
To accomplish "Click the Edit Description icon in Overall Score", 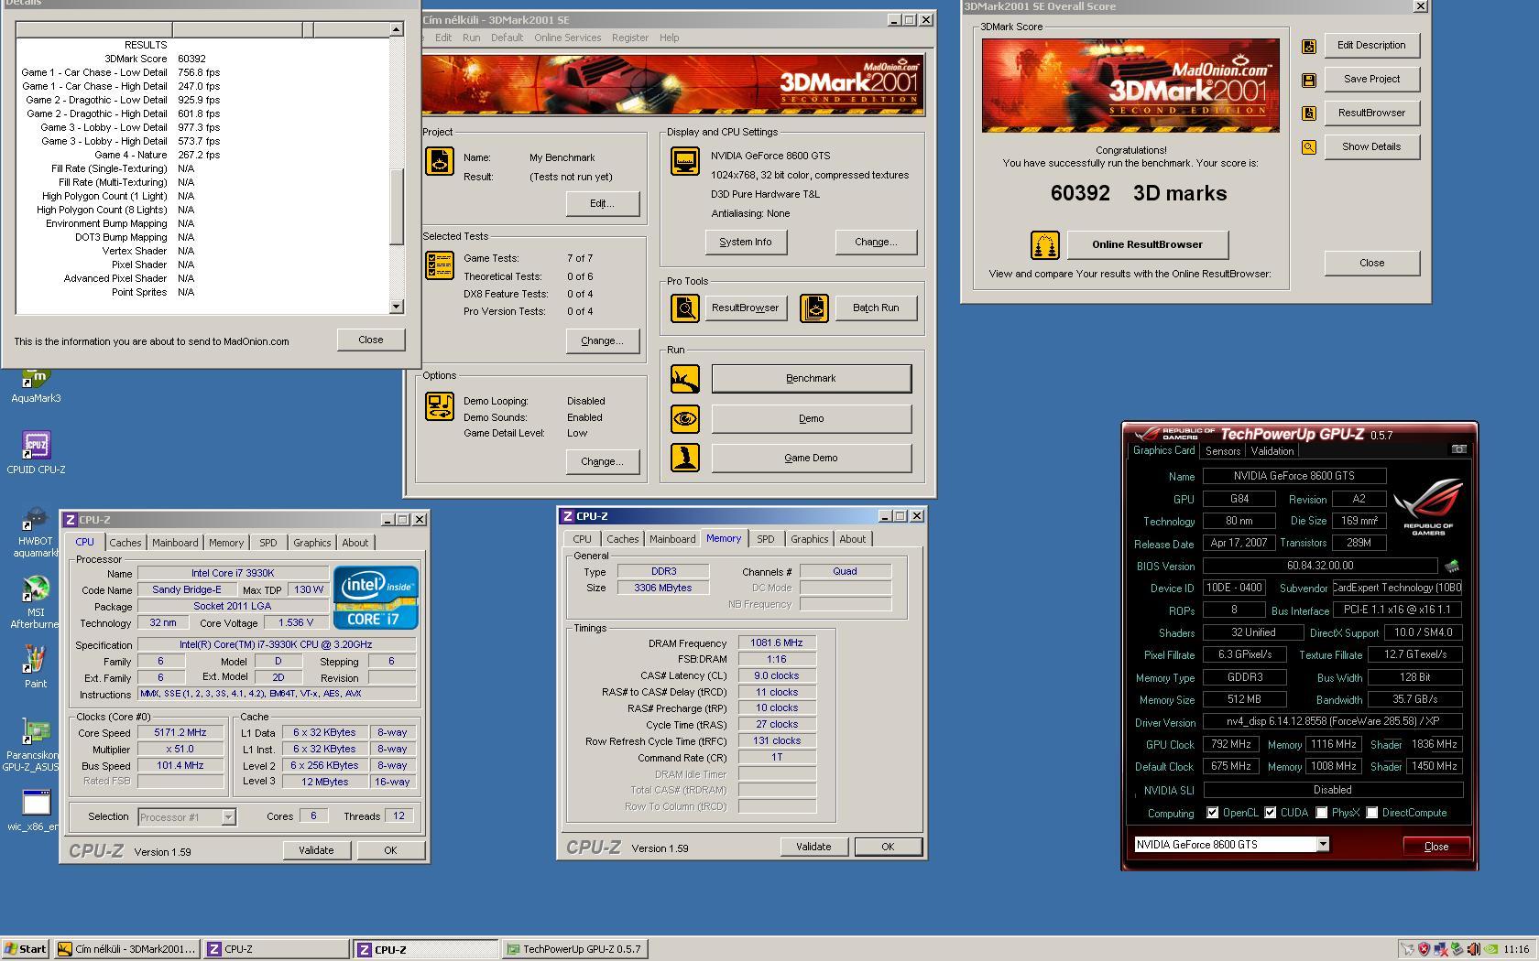I will 1308,46.
